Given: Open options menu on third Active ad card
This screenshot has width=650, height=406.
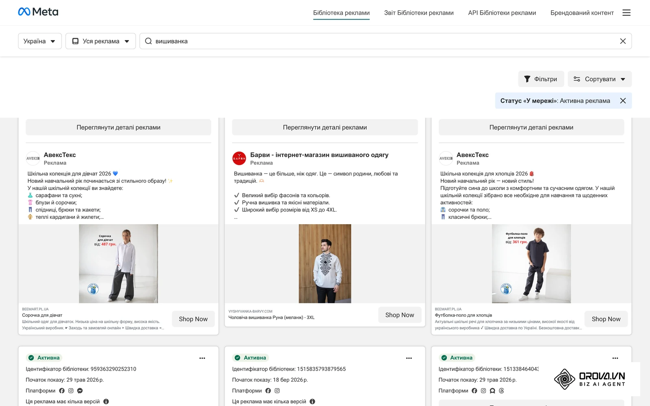Looking at the screenshot, I should click(x=615, y=358).
